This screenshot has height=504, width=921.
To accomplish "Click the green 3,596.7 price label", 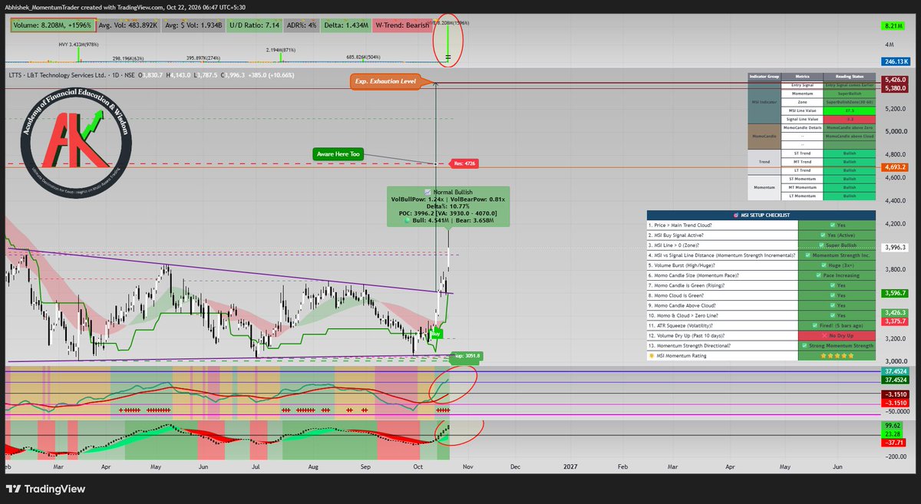I will click(896, 292).
